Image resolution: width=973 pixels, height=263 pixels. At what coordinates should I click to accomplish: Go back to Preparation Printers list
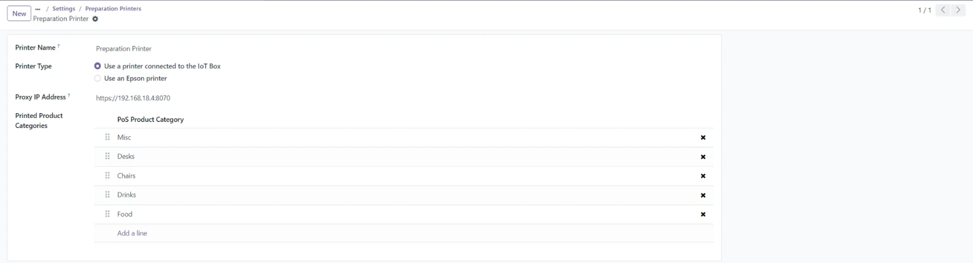[113, 9]
